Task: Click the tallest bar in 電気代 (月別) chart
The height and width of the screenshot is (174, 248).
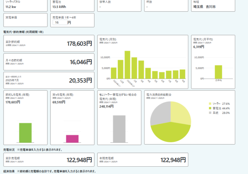Action: coord(127,65)
